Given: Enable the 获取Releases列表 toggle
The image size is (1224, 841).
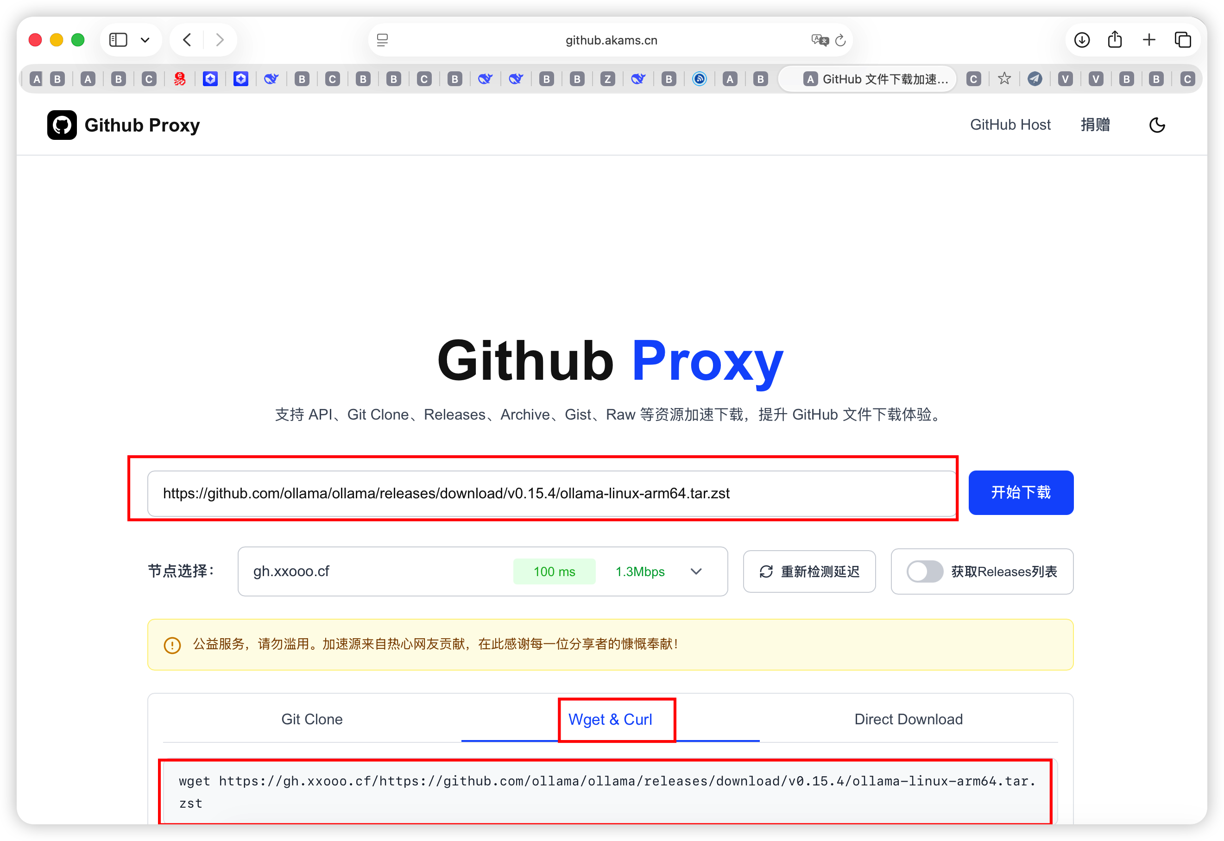Looking at the screenshot, I should [925, 571].
